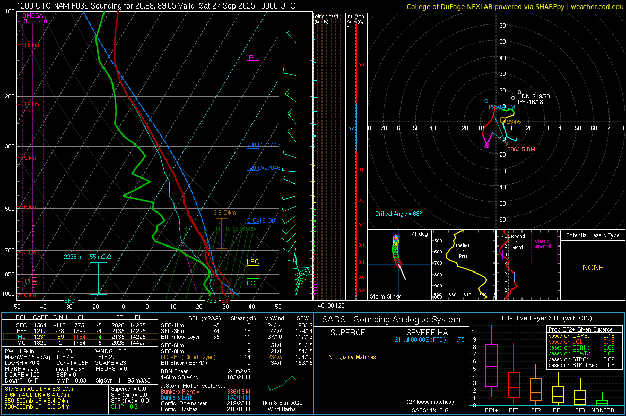This screenshot has width=626, height=416.
Task: Click the '71 deg' slinky tilt value
Action: pos(419,234)
